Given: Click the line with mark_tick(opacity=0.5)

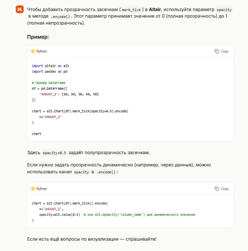Looking at the screenshot, I should point(80,111).
